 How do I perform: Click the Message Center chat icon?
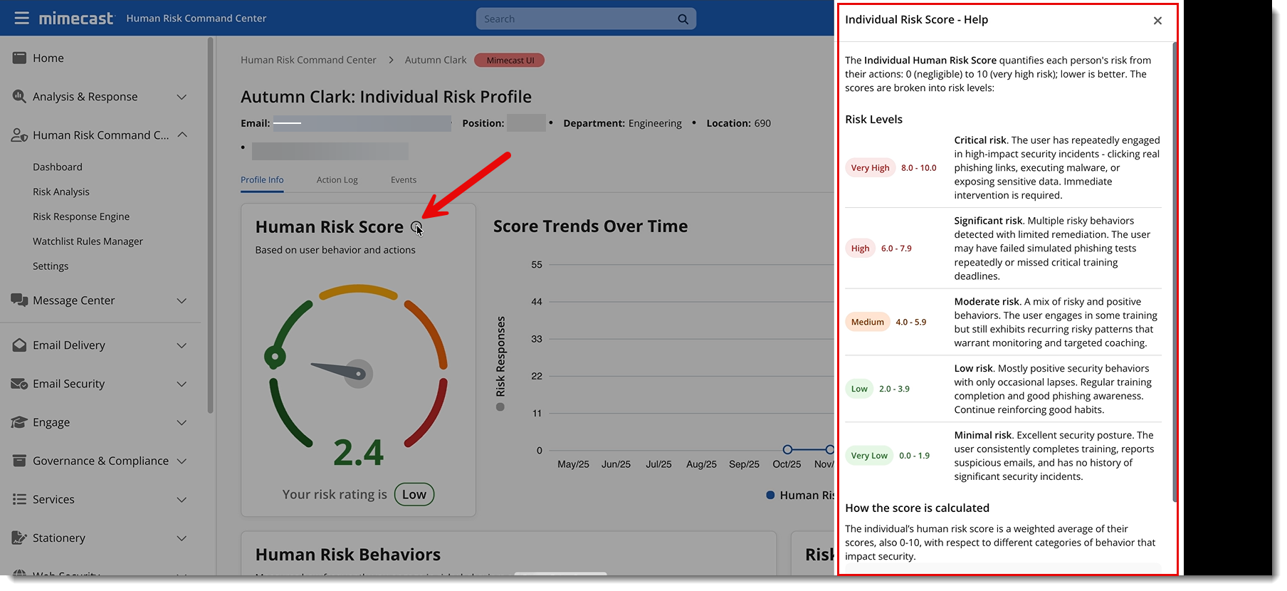[x=19, y=300]
